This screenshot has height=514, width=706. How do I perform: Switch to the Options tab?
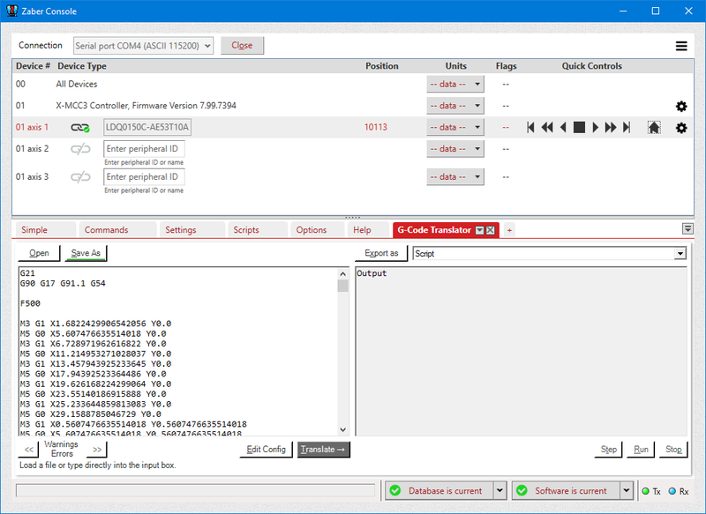tap(317, 230)
